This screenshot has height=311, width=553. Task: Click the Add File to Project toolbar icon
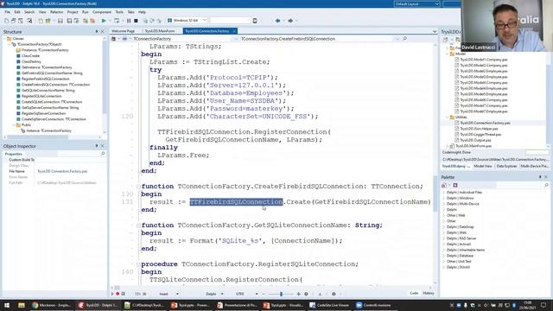pos(85,21)
